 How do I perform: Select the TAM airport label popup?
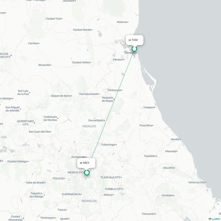tap(135, 40)
